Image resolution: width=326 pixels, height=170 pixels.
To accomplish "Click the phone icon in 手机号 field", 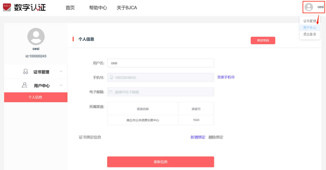I will click(x=111, y=77).
